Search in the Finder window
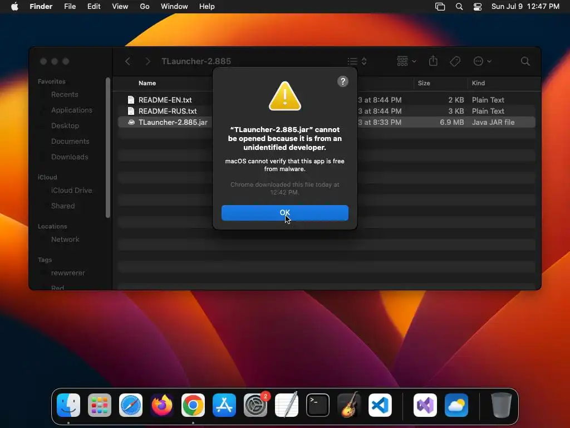Image resolution: width=570 pixels, height=428 pixels. [x=525, y=61]
